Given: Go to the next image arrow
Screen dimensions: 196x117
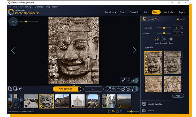Looking at the screenshot, I should click(134, 50).
